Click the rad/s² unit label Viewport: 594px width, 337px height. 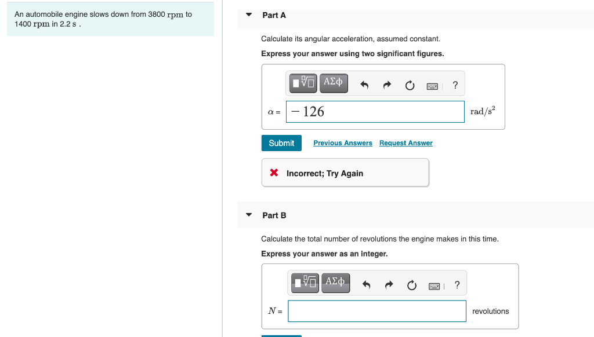point(483,111)
